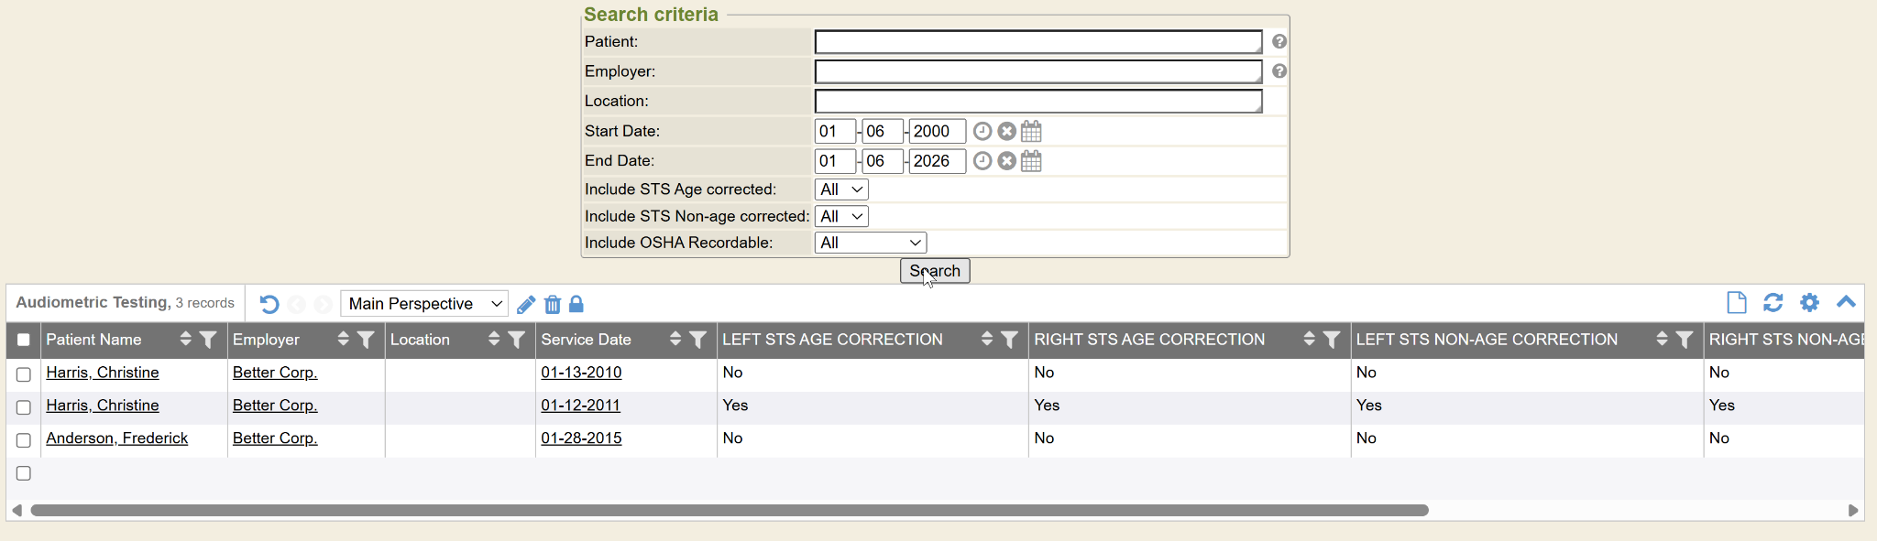Open Include STS Age corrected dropdown
Image resolution: width=1877 pixels, height=541 pixels.
click(x=840, y=189)
